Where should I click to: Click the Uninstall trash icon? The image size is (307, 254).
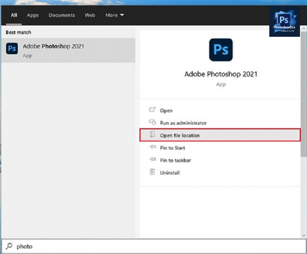[x=152, y=172]
